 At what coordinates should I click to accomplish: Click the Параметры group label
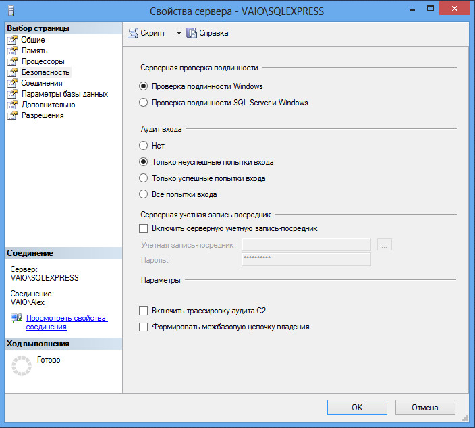(x=161, y=280)
